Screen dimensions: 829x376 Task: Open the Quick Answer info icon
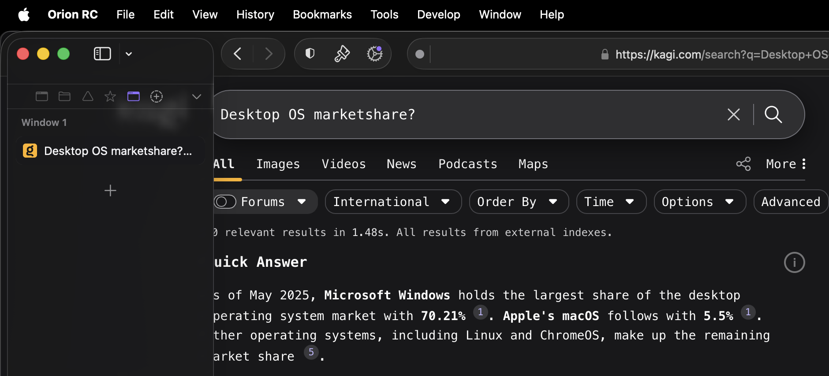pos(794,262)
